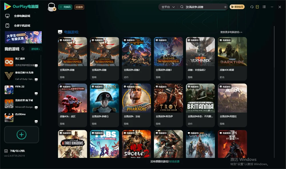Open the TABS battle simulator card
This screenshot has width=286, height=169.
tap(104, 144)
